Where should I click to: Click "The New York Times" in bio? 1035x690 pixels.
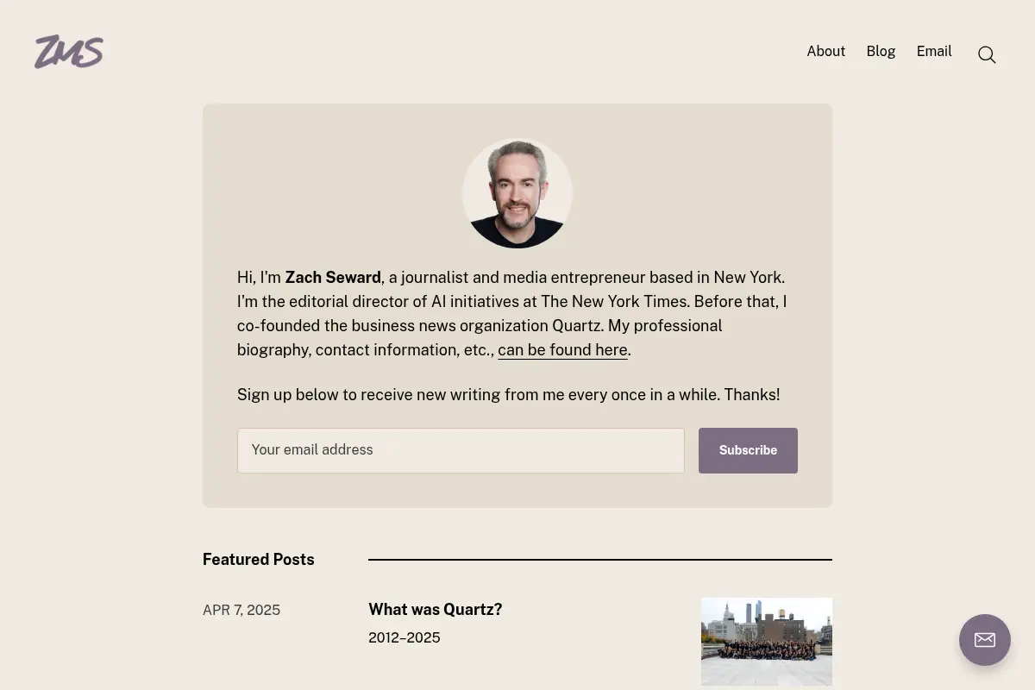[x=614, y=302]
